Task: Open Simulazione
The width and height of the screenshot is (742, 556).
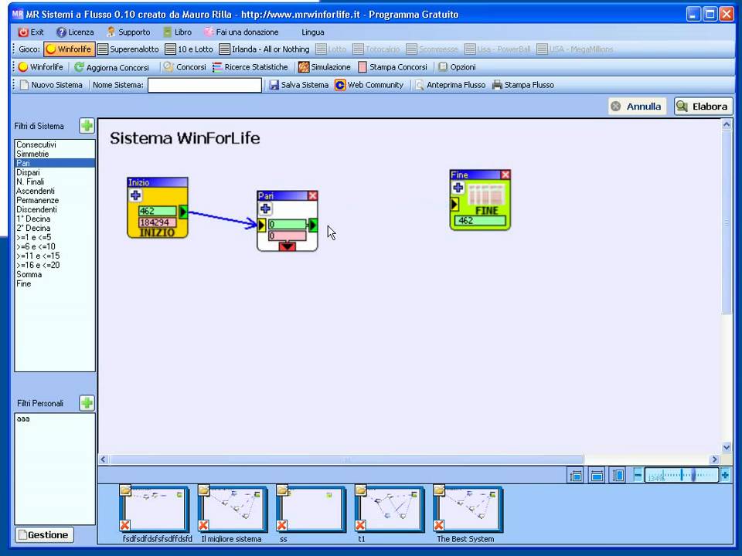Action: pyautogui.click(x=325, y=67)
